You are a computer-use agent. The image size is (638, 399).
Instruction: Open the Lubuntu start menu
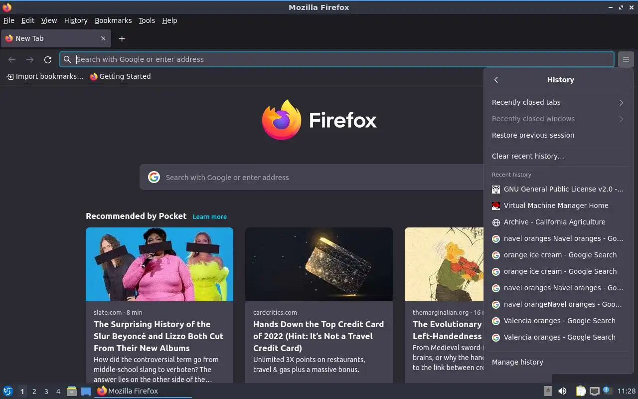point(7,391)
